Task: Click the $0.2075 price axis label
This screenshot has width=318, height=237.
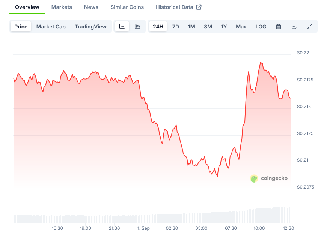Action: [x=306, y=187]
